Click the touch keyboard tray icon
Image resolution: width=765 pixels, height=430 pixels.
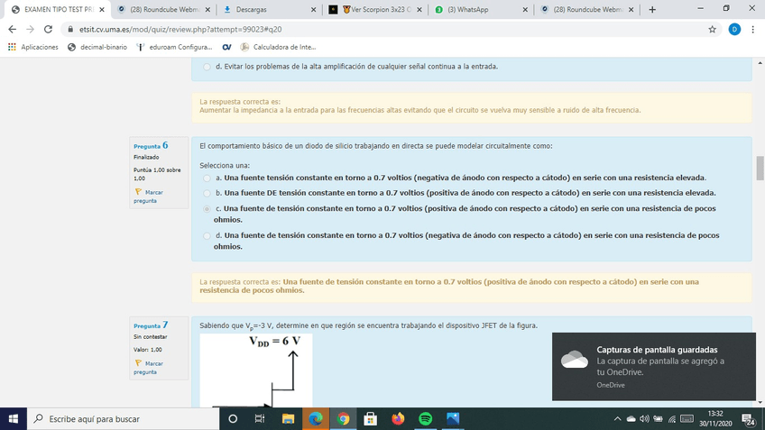687,419
